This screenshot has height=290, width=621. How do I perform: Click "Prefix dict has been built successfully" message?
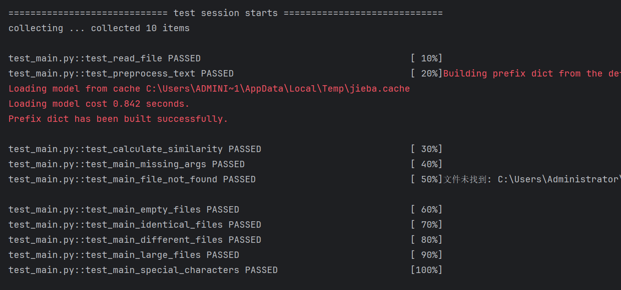pyautogui.click(x=118, y=119)
